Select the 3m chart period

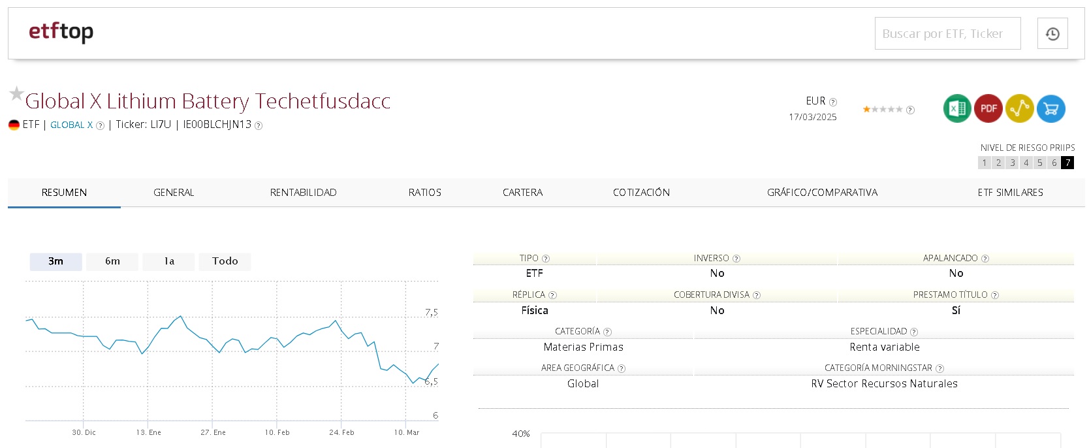(x=56, y=261)
